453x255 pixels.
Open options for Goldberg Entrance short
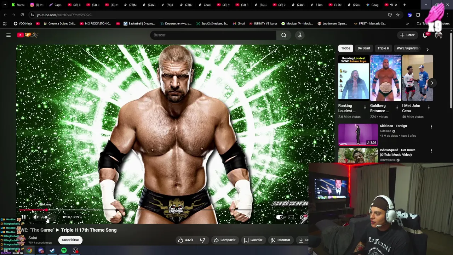point(397,108)
